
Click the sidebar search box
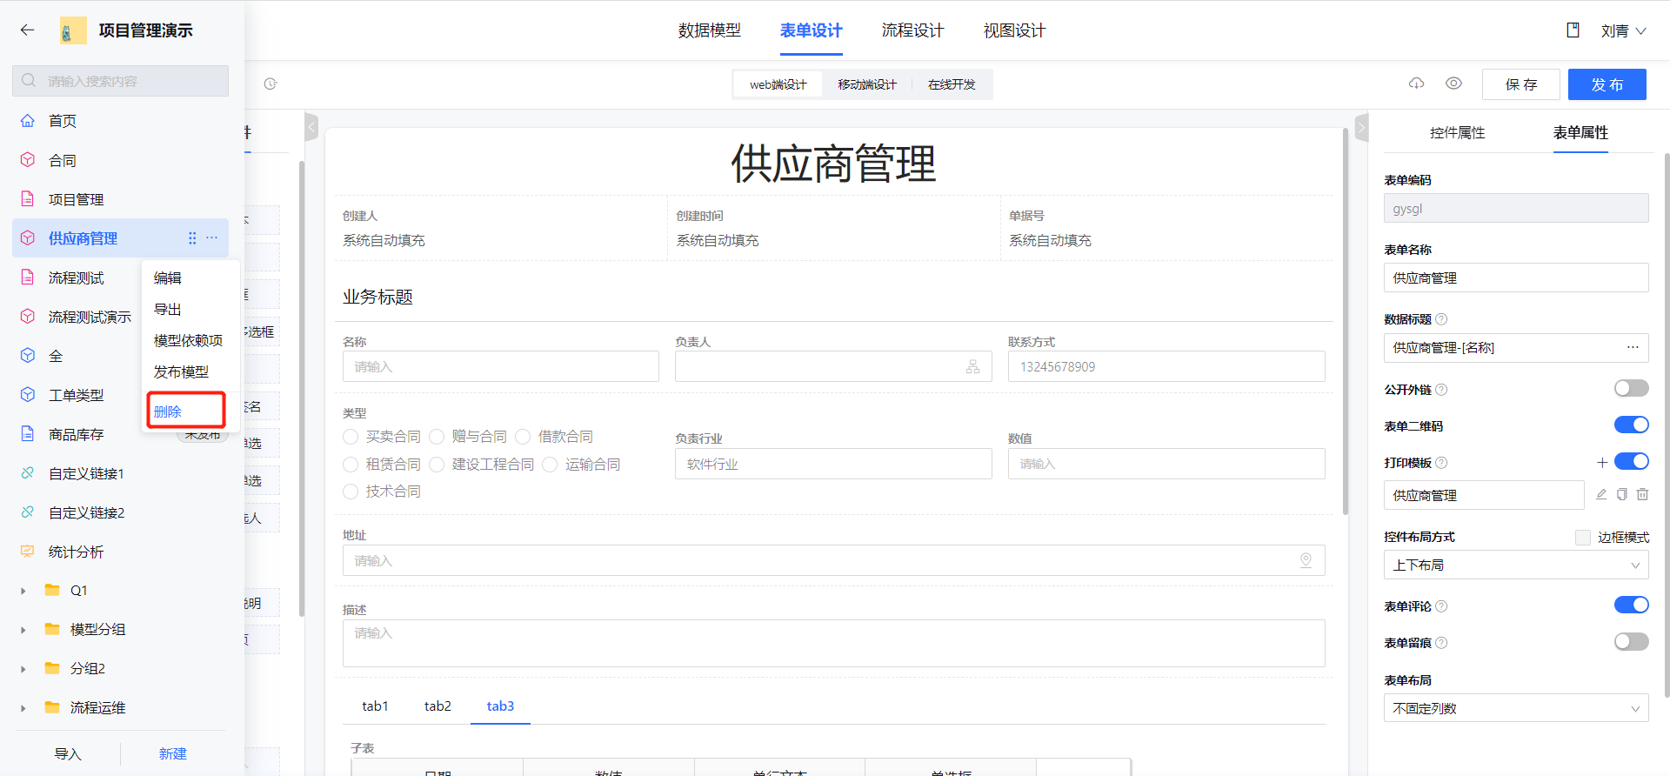pyautogui.click(x=121, y=81)
